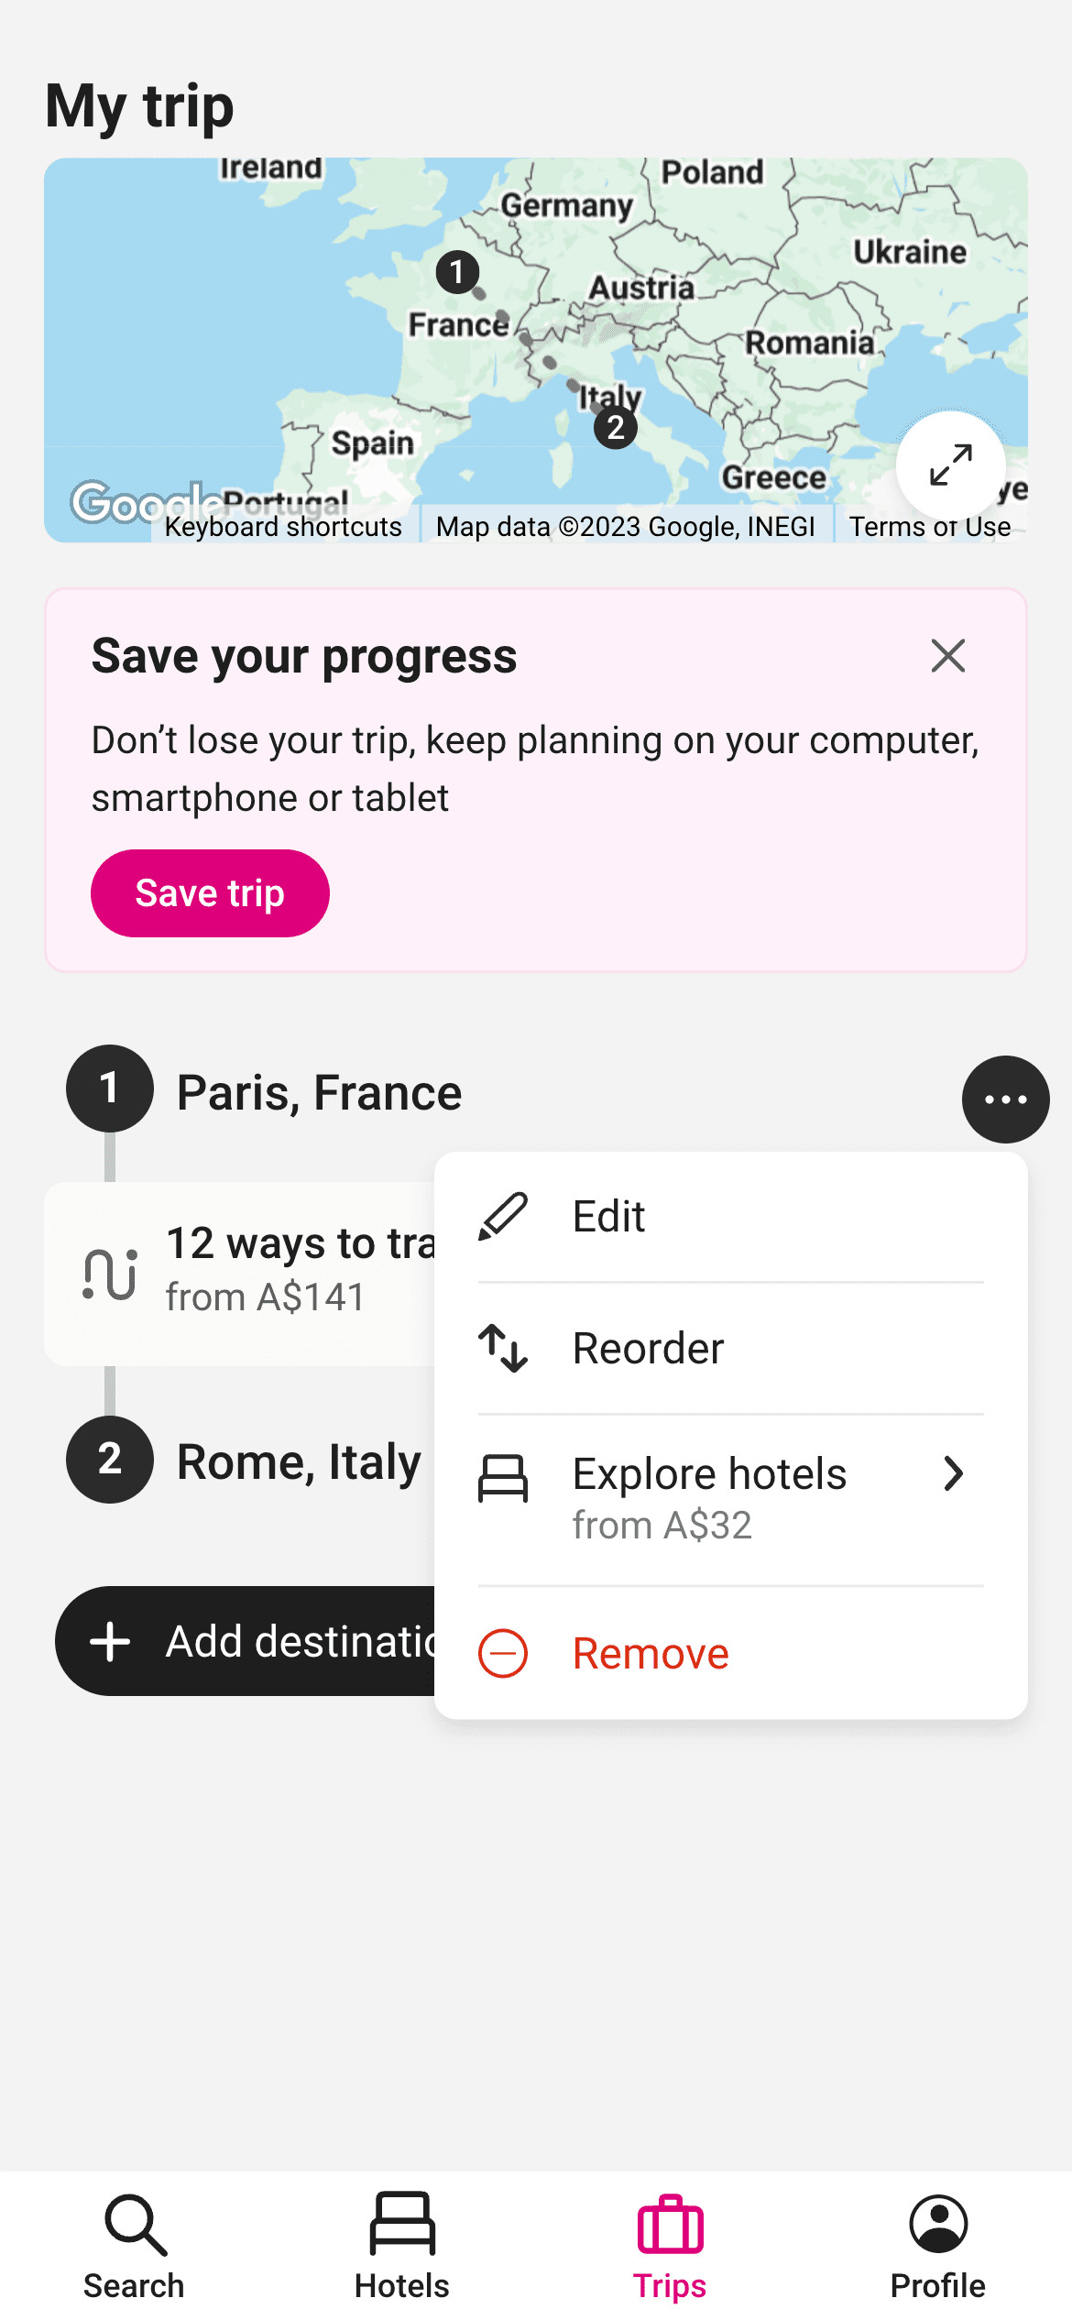Open the Paris three-dot options menu

click(1005, 1100)
